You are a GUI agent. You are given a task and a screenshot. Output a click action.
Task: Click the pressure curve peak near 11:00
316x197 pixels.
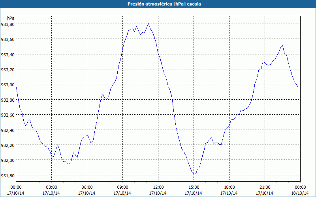(149, 24)
